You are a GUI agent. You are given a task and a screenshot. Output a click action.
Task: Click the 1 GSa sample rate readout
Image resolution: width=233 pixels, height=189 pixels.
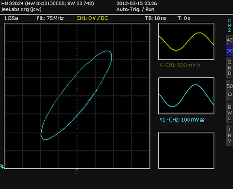(11, 18)
